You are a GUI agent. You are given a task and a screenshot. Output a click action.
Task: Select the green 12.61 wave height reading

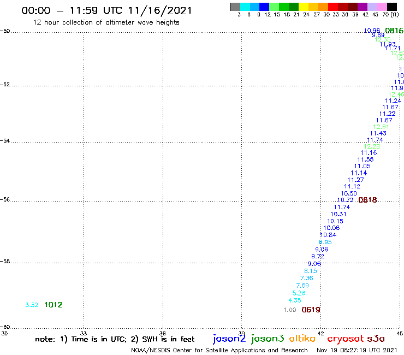pyautogui.click(x=381, y=127)
